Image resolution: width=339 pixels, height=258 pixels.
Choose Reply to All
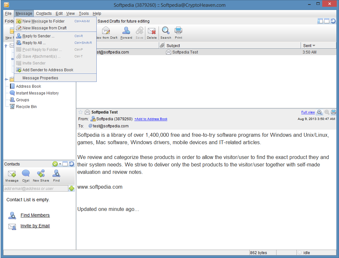[x=55, y=43]
